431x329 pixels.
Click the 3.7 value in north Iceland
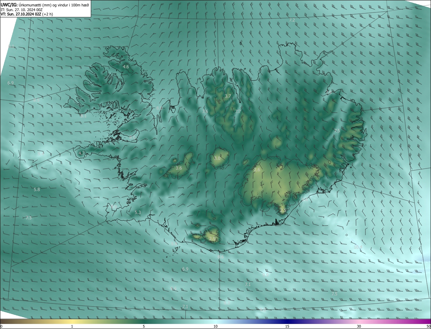(228, 96)
